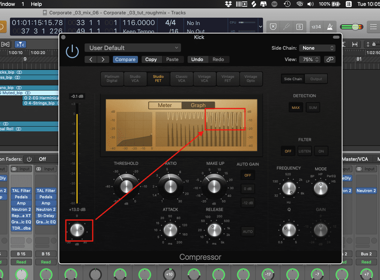
Task: Click the Copy button
Action: [x=151, y=59]
